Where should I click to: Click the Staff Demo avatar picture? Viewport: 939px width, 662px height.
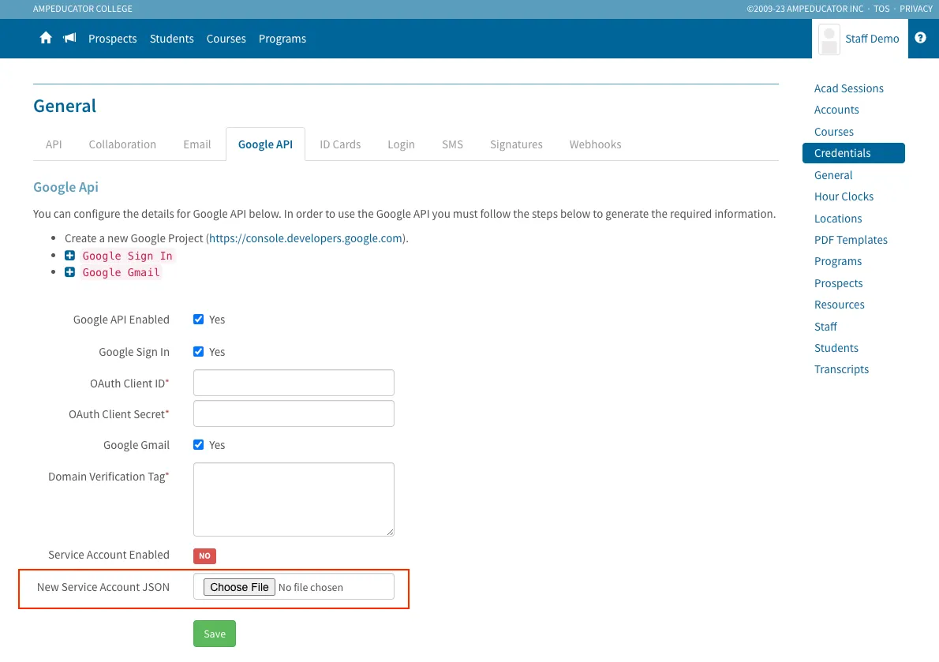click(x=829, y=39)
